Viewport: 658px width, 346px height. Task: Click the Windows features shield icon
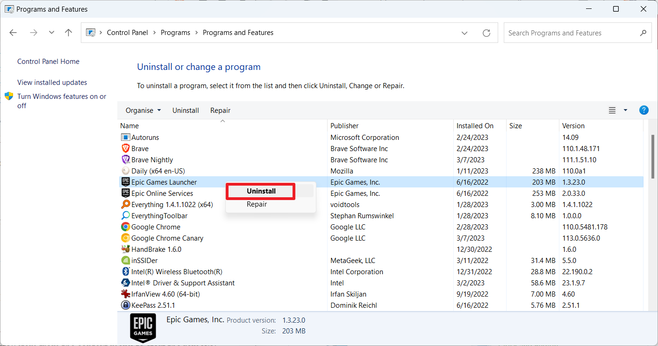9,97
